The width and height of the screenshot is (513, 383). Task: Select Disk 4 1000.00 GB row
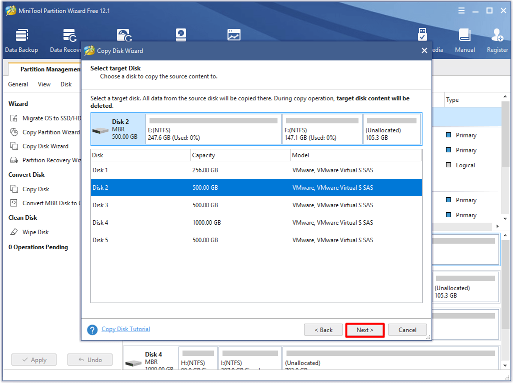pyautogui.click(x=256, y=223)
